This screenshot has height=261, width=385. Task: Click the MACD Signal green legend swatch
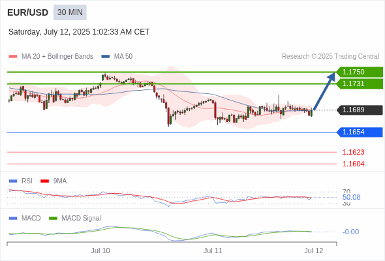(53, 218)
